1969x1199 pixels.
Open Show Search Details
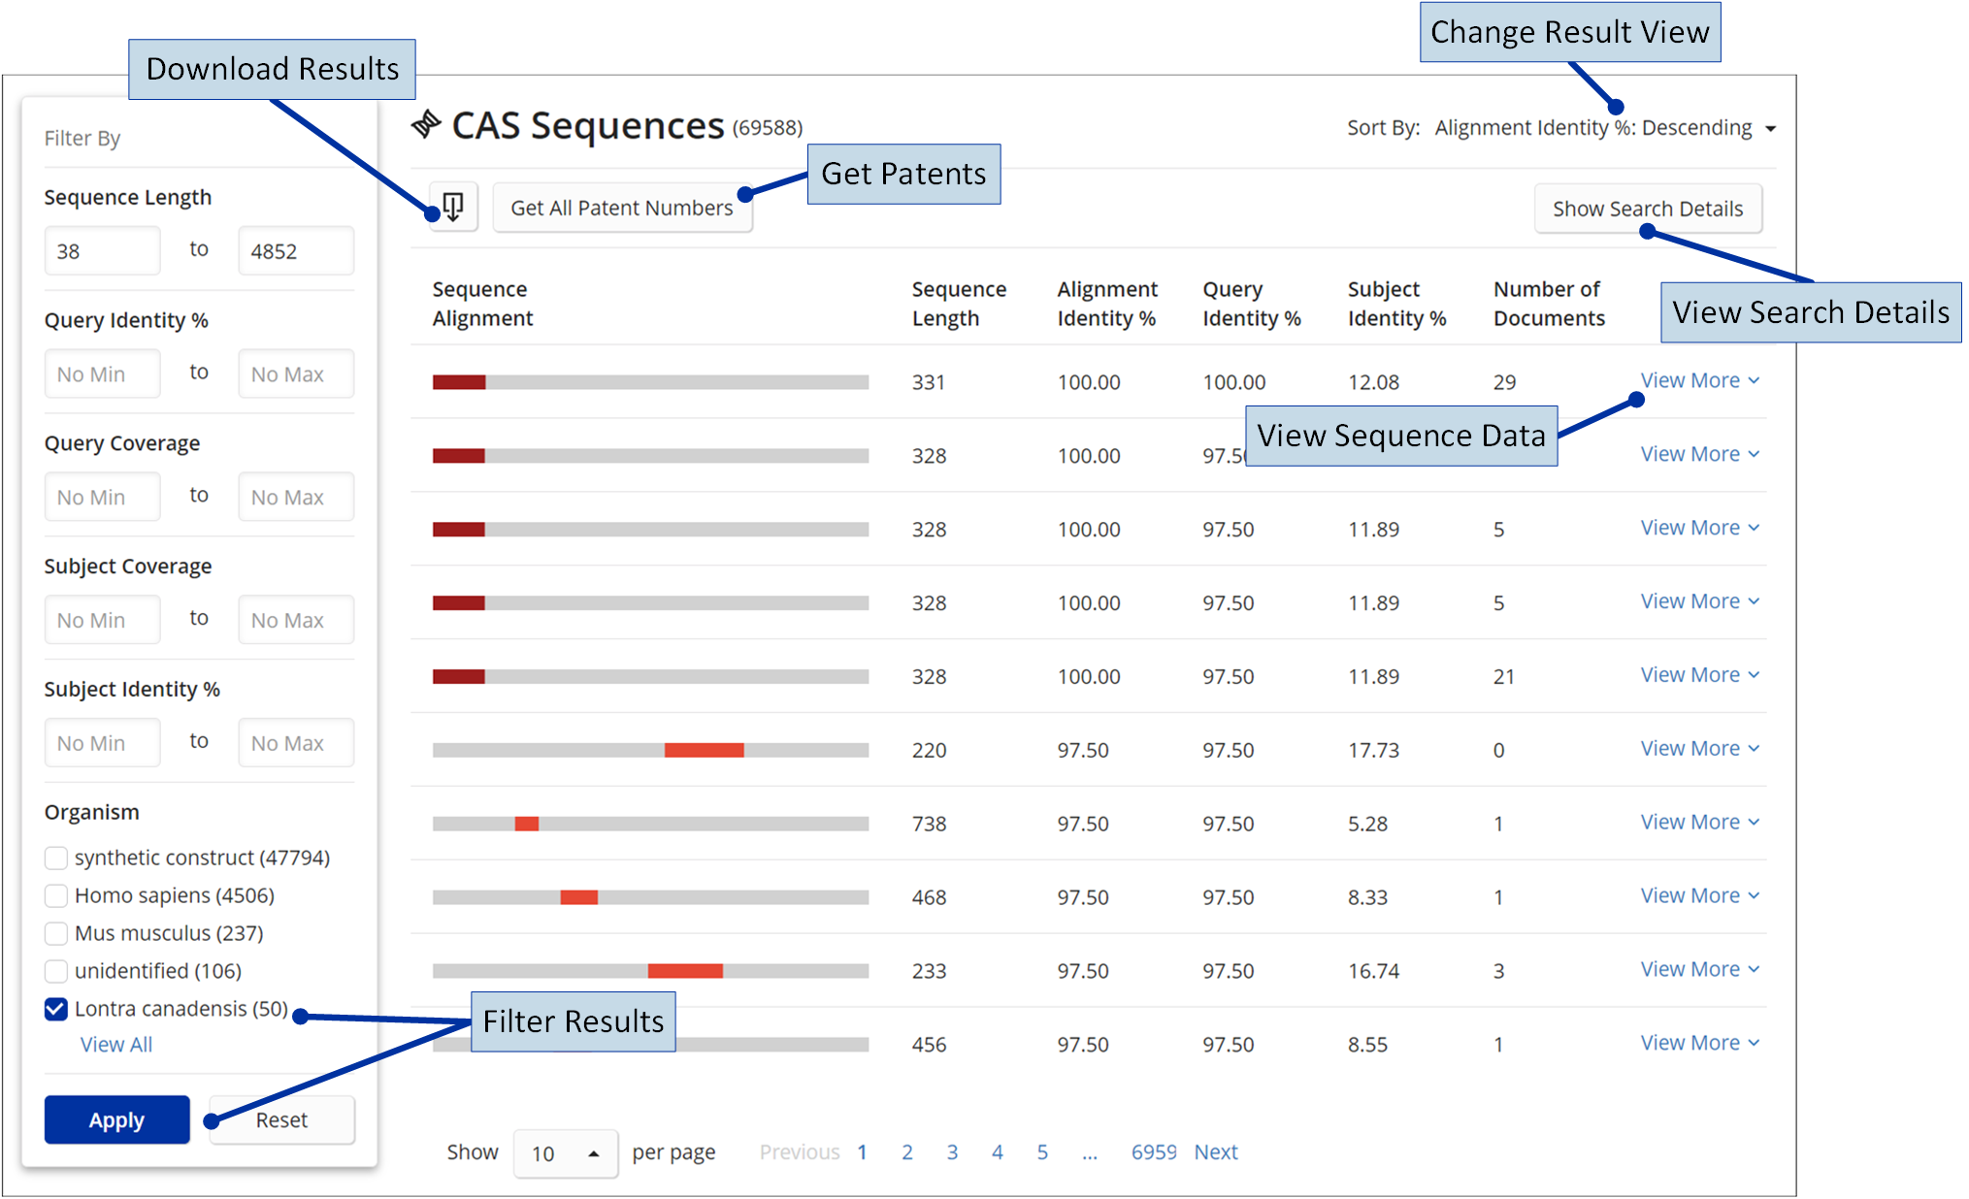coord(1647,209)
